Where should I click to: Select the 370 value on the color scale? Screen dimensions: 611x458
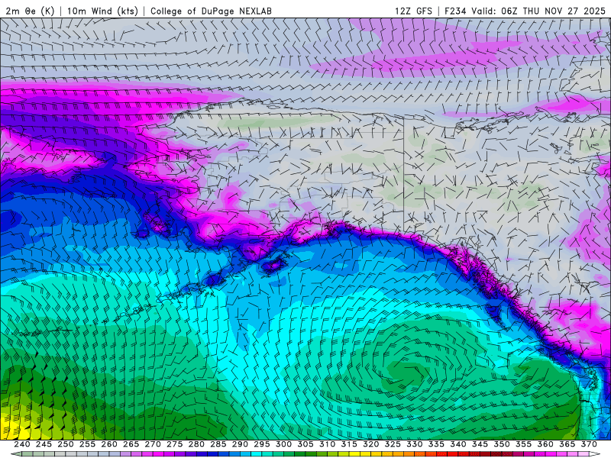pyautogui.click(x=589, y=444)
